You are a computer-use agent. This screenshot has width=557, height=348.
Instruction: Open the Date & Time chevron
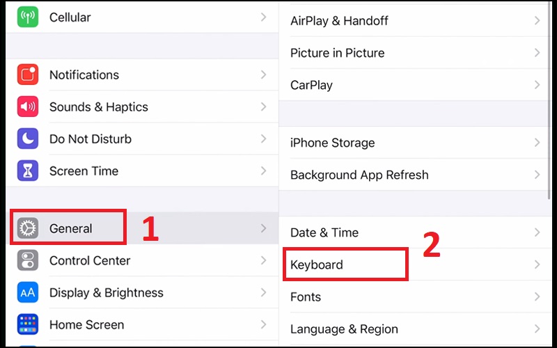click(537, 232)
